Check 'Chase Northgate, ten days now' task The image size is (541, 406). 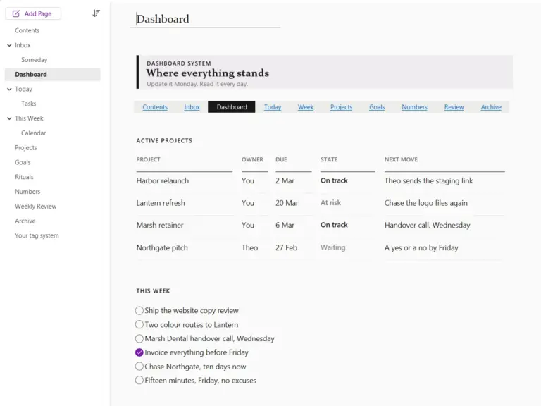139,367
